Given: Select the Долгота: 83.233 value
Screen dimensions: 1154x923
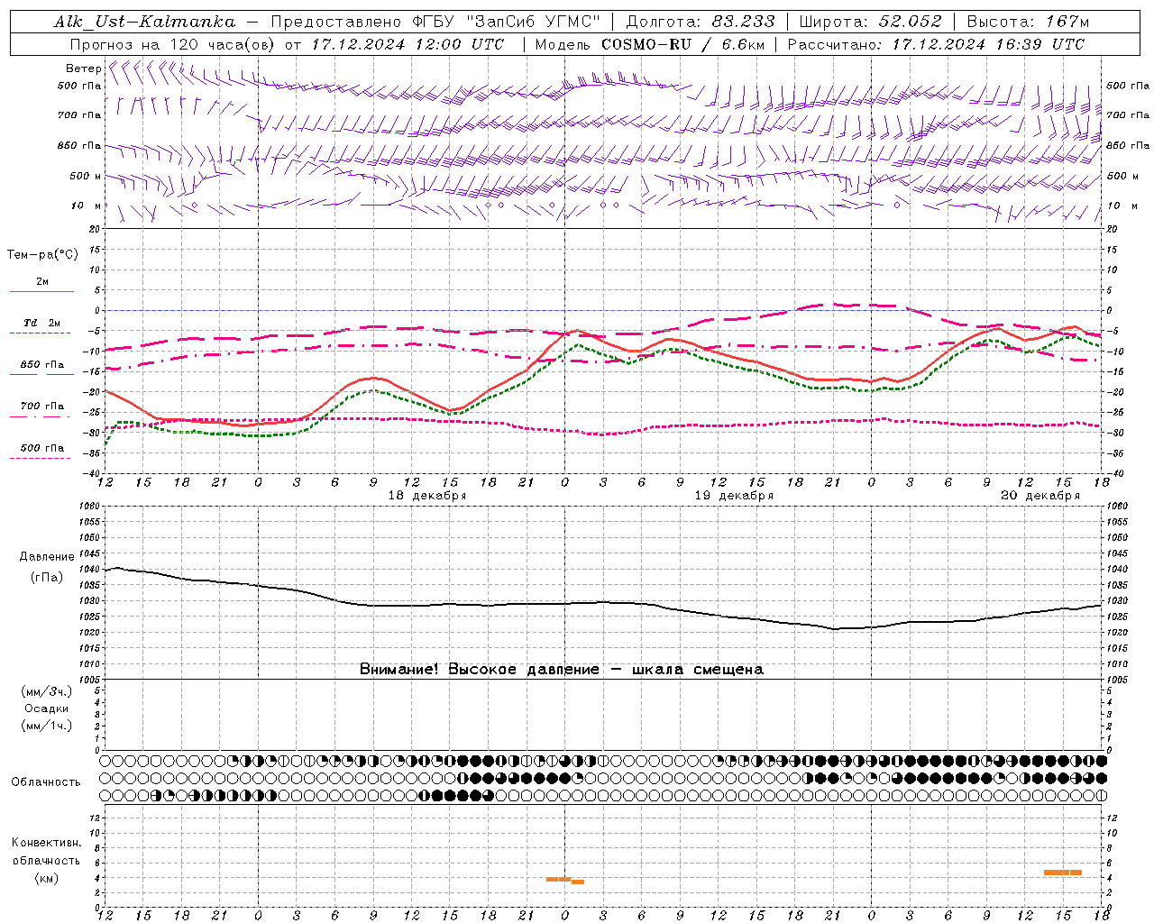Looking at the screenshot, I should 700,22.
